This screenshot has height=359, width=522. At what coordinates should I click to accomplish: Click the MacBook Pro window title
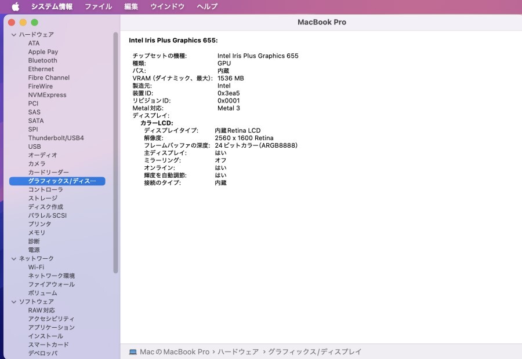pos(322,22)
